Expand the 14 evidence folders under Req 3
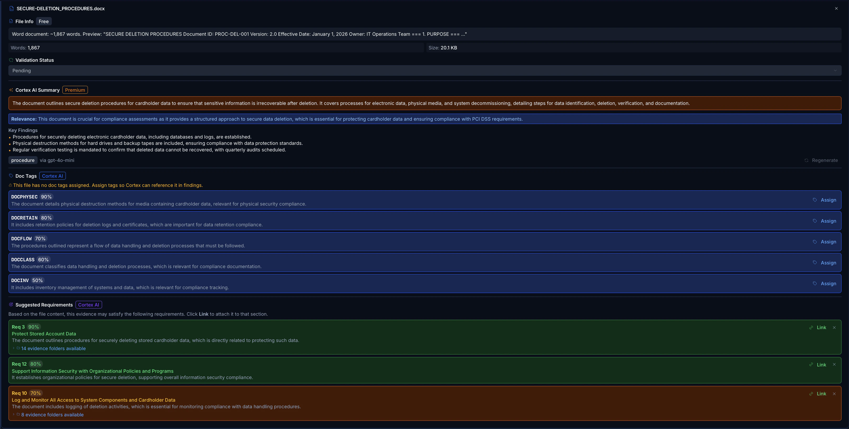Screen dimensions: 849x429 pyautogui.click(x=53, y=348)
